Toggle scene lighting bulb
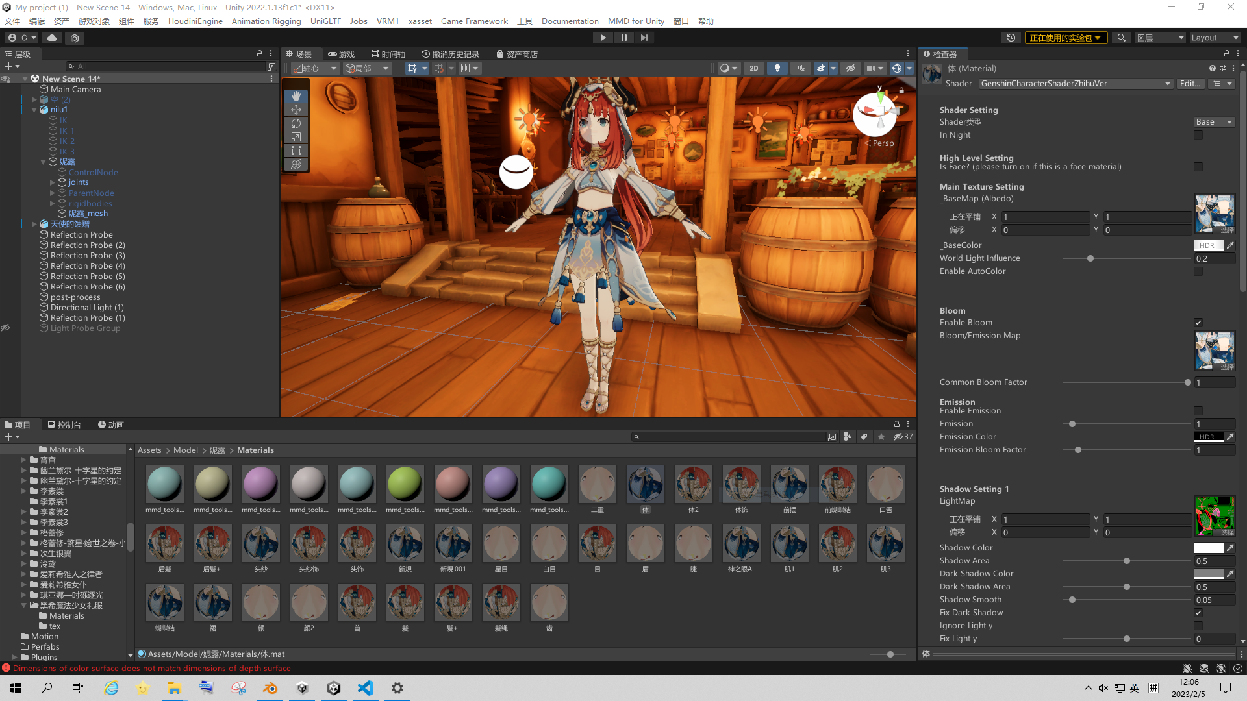The image size is (1247, 701). coord(777,68)
